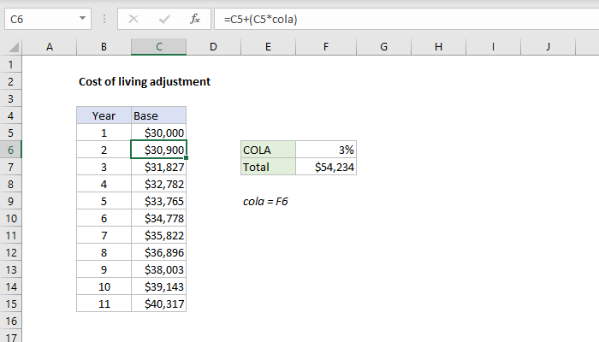
Task: Expand the Name Box dropdown arrow
Action: coord(82,18)
